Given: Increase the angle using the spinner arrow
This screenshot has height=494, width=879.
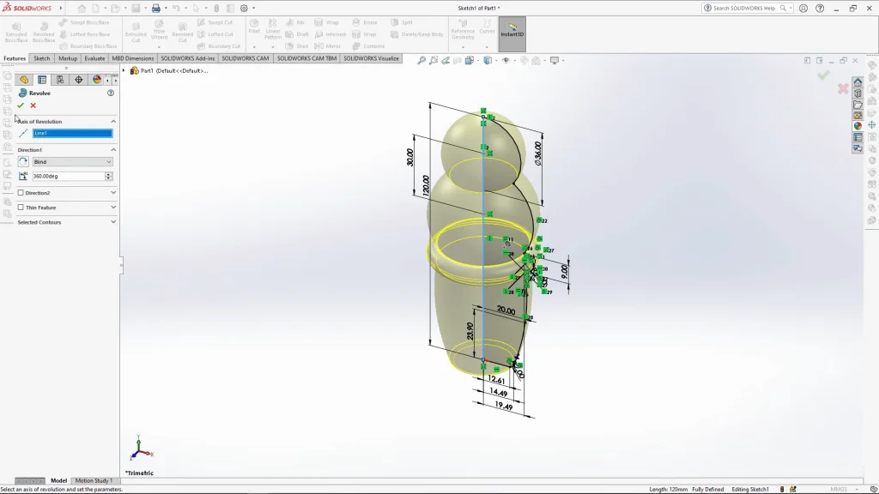Looking at the screenshot, I should tap(109, 174).
